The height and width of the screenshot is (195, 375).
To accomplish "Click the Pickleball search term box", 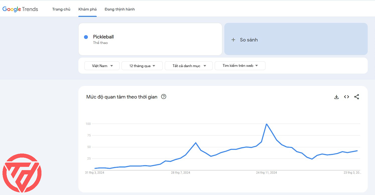I will 150,39.
